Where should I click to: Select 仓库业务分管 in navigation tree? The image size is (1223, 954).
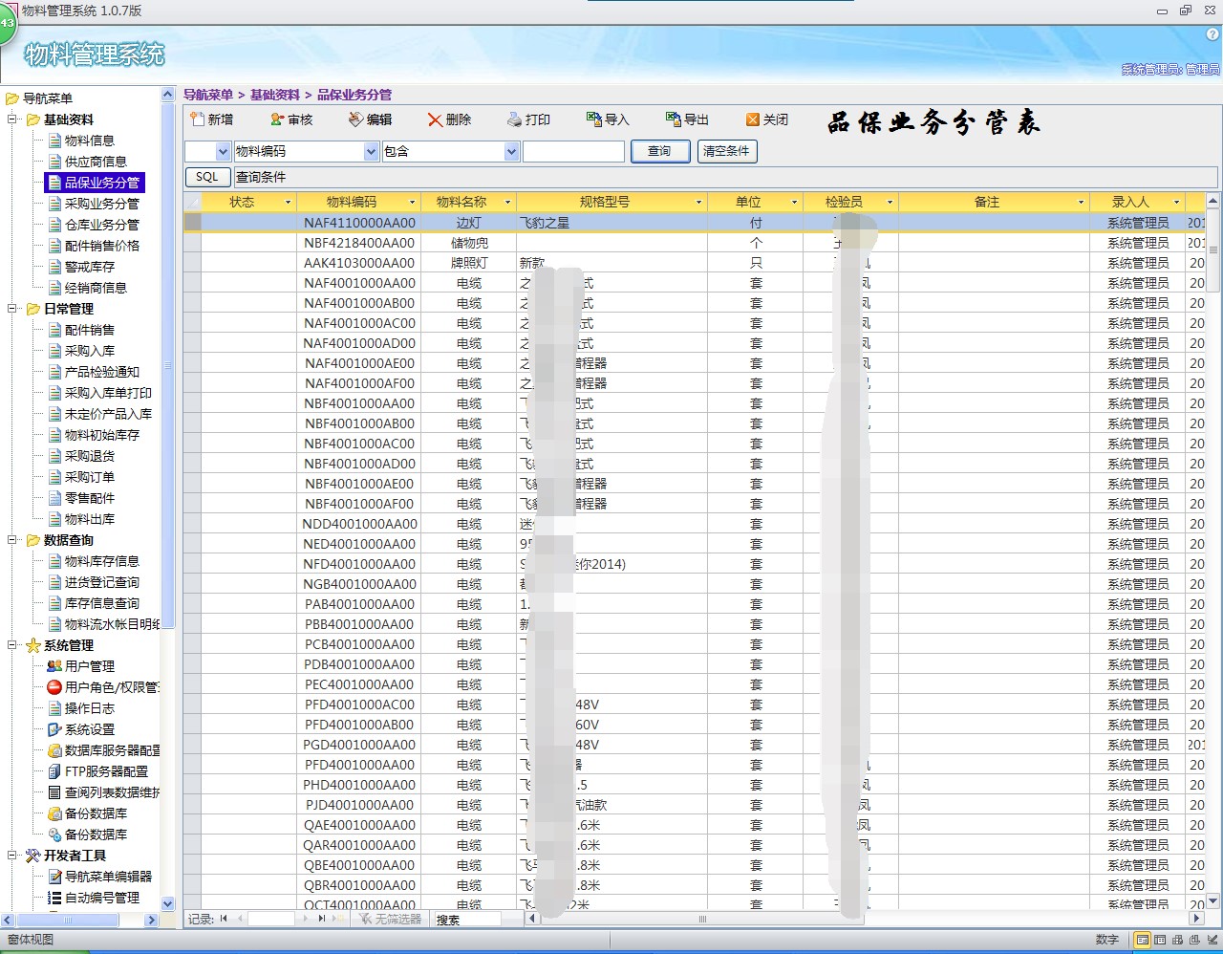point(101,225)
